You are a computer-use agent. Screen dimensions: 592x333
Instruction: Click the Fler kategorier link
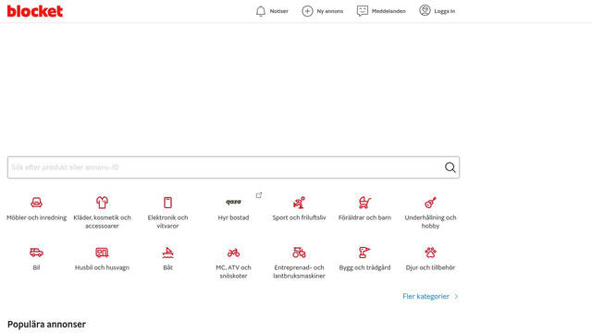tap(425, 296)
